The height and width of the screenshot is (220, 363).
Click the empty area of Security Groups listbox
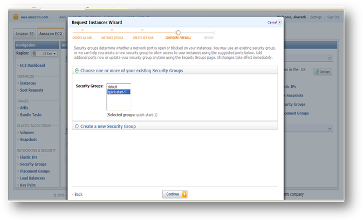coord(119,102)
